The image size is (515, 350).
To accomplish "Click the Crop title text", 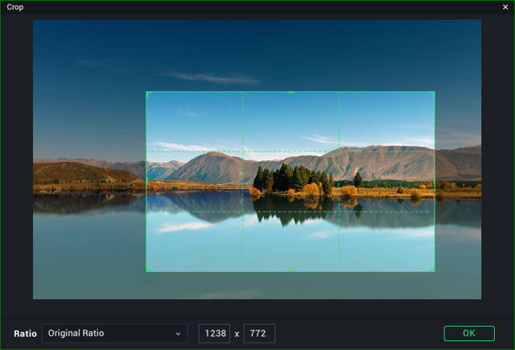I will click(x=14, y=7).
